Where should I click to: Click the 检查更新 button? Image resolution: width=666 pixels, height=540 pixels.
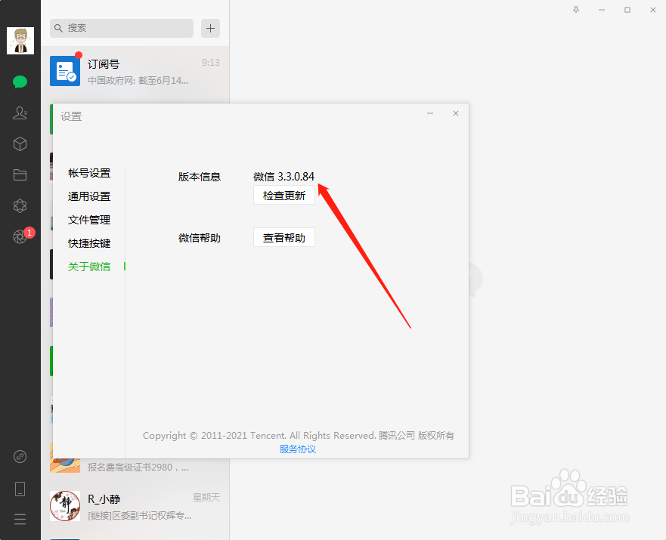pyautogui.click(x=283, y=195)
